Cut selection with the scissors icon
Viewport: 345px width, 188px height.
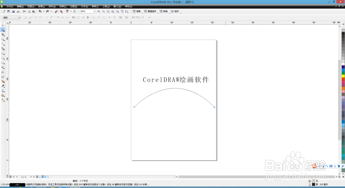pos(24,11)
